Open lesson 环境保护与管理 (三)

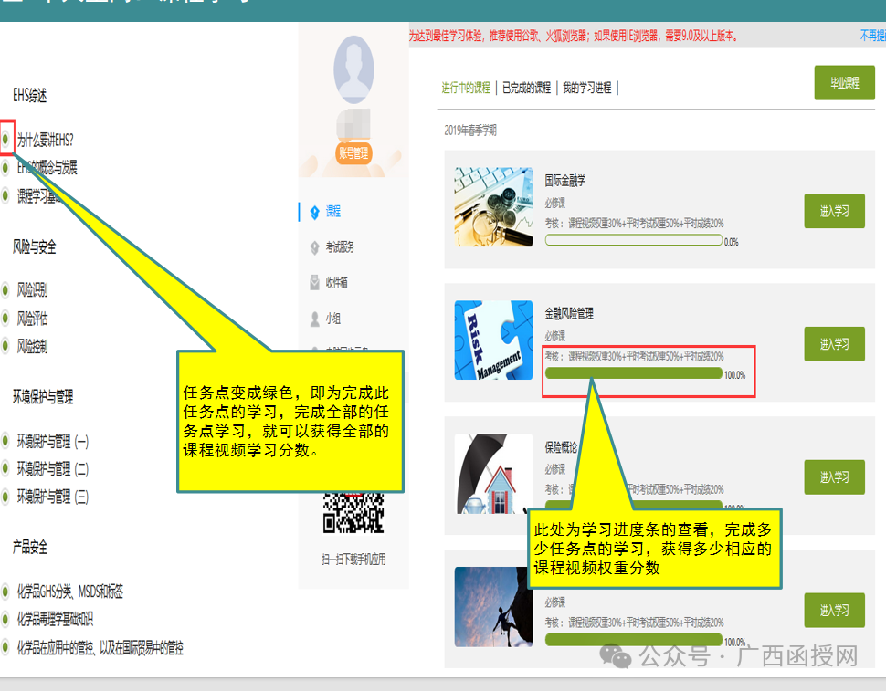(x=53, y=497)
